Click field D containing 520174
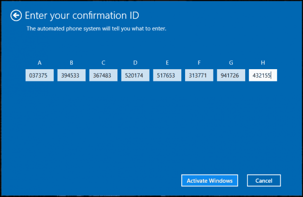 pyautogui.click(x=135, y=75)
